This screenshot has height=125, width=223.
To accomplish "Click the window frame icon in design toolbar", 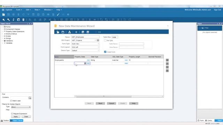I will 18,20.
